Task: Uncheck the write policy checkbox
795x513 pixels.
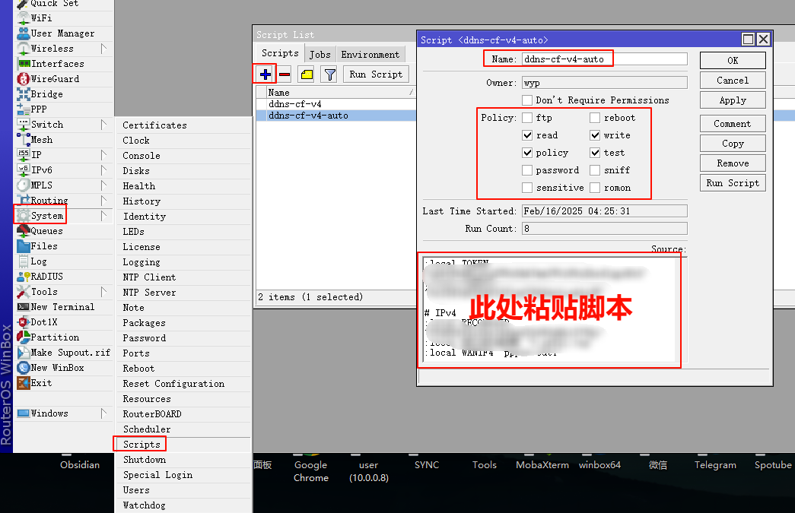Action: [595, 135]
